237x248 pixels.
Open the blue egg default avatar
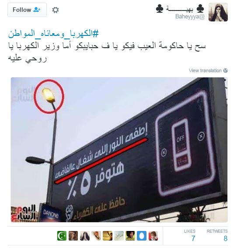coord(142,236)
